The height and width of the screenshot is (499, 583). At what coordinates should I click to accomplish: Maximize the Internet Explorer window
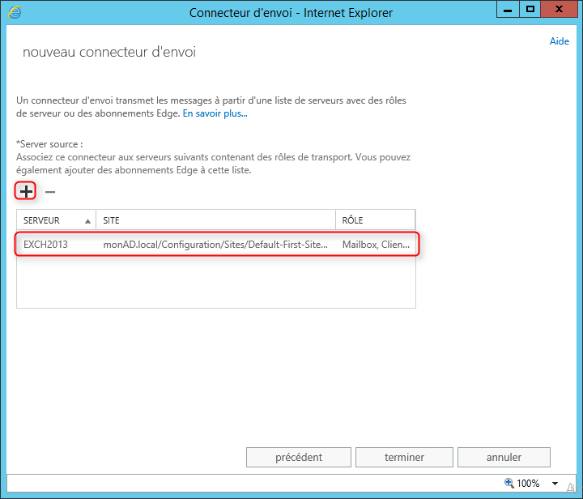[530, 9]
